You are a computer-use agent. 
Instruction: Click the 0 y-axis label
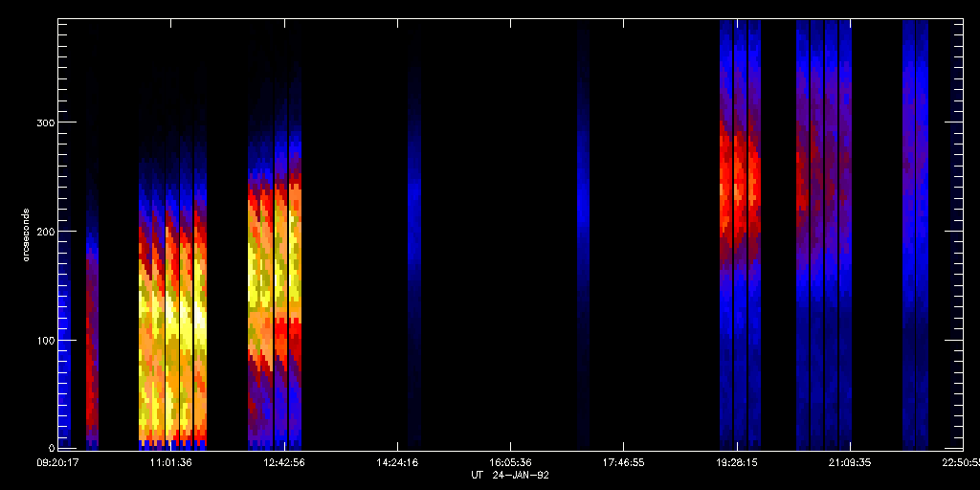(x=50, y=449)
